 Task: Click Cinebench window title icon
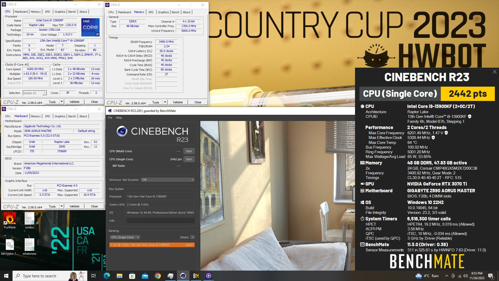point(110,111)
